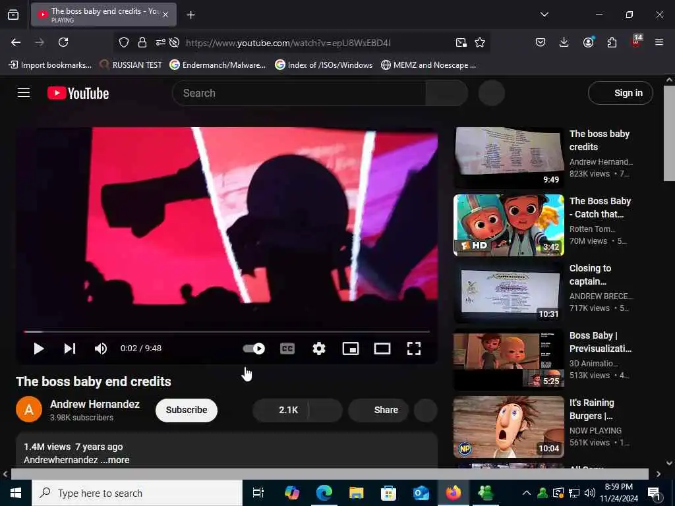Open the blocked autoplay indicator icon
This screenshot has height=506, width=675.
pos(174,42)
